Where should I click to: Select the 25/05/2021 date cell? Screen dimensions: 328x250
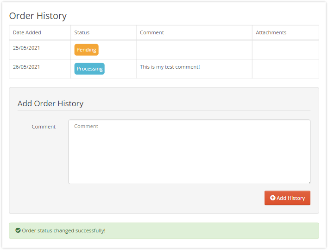coord(40,50)
